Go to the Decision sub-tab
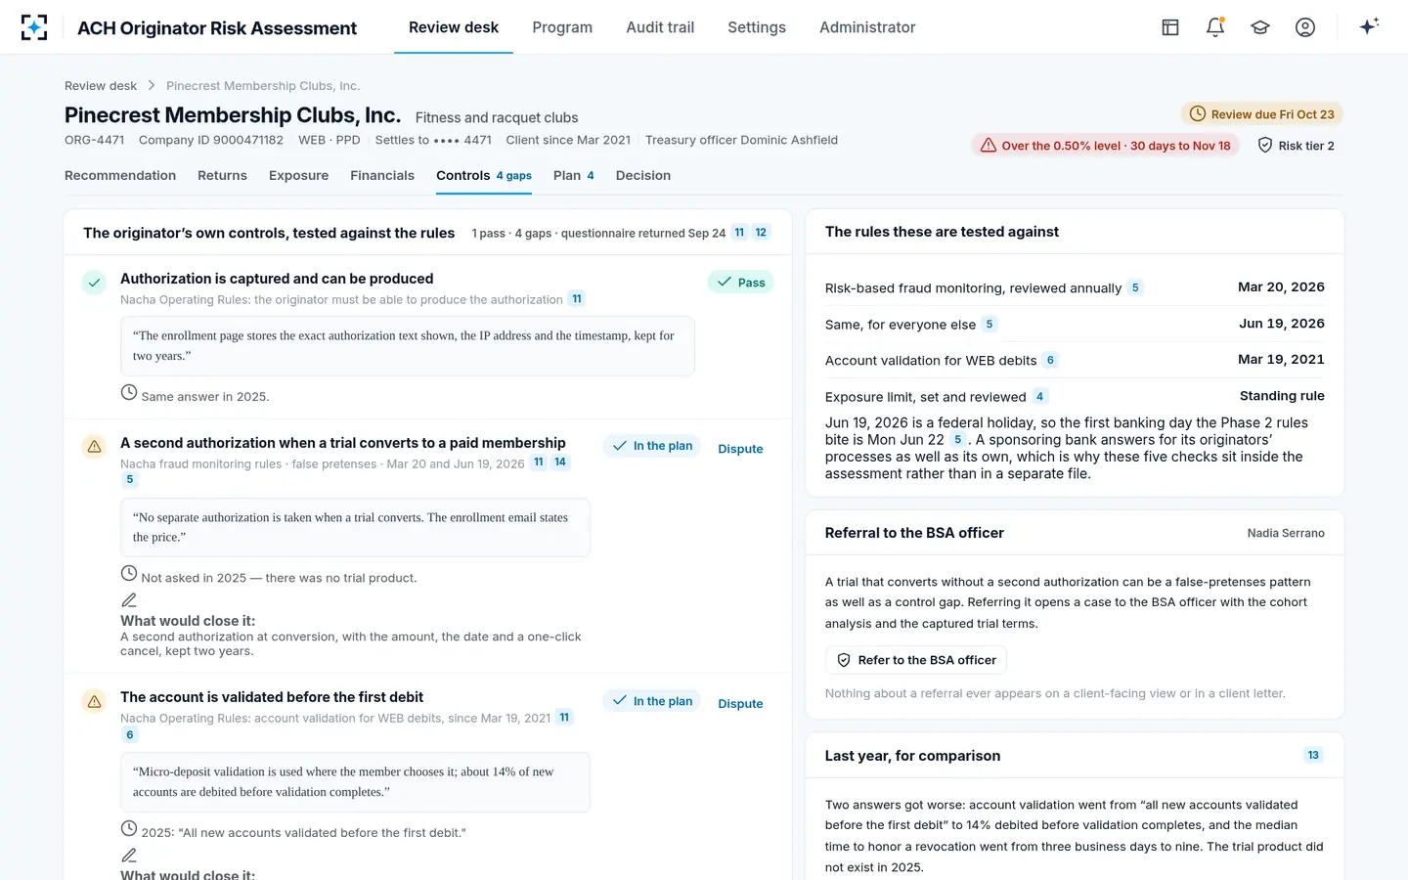 pos(643,176)
